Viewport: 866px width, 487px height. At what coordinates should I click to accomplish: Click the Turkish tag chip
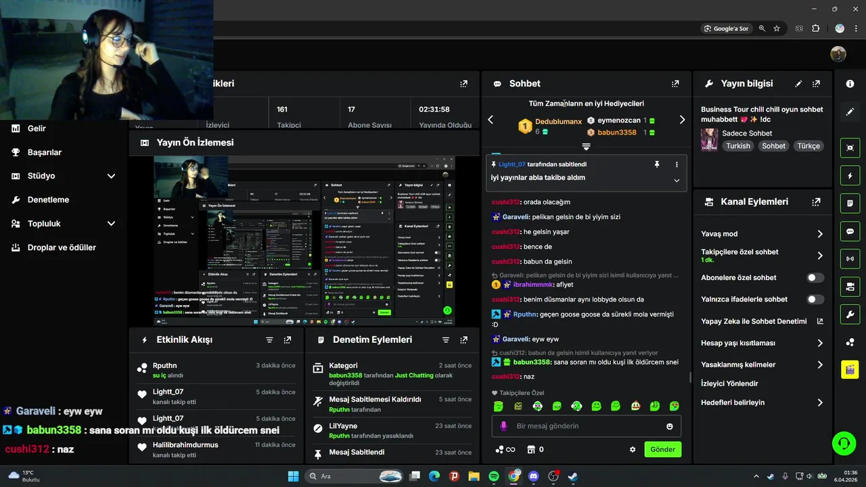point(738,146)
